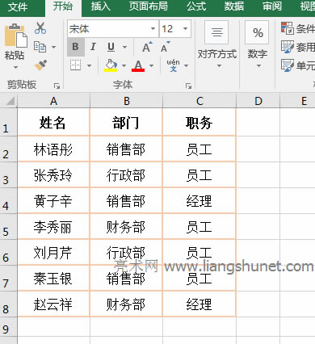Select the 姓名 header cell

coord(53,122)
